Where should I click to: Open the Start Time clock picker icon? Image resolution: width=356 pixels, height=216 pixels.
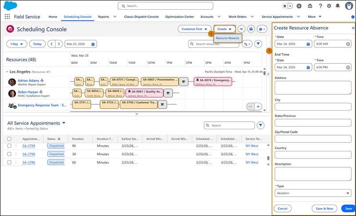click(348, 44)
